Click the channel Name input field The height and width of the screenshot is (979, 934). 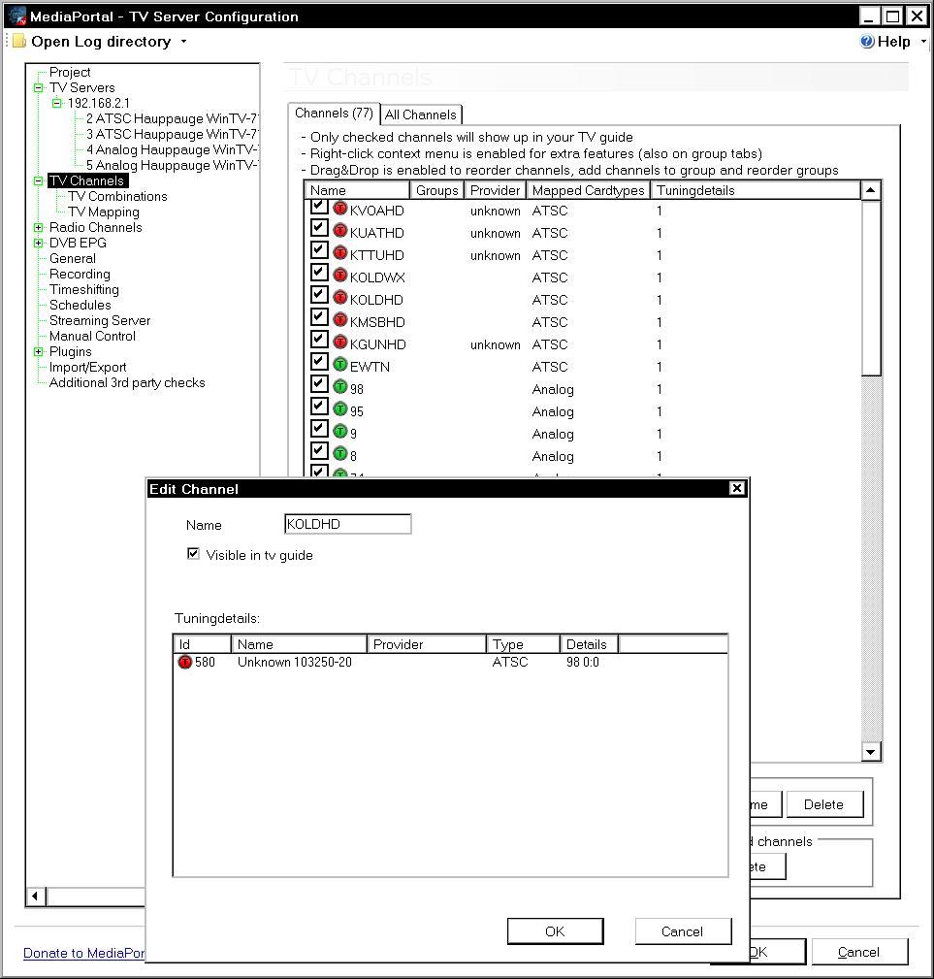pyautogui.click(x=347, y=524)
